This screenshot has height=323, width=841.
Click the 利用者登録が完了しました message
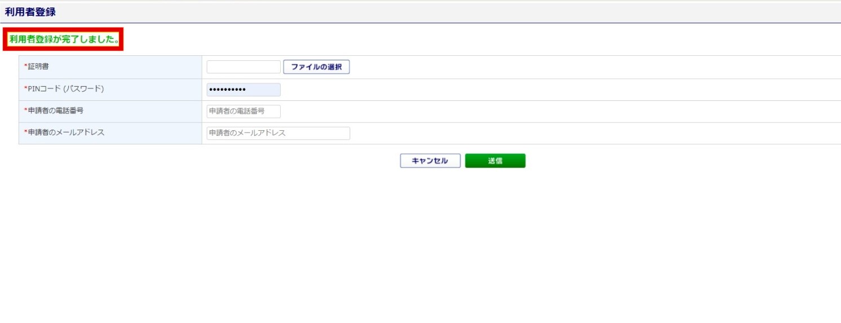(x=64, y=39)
